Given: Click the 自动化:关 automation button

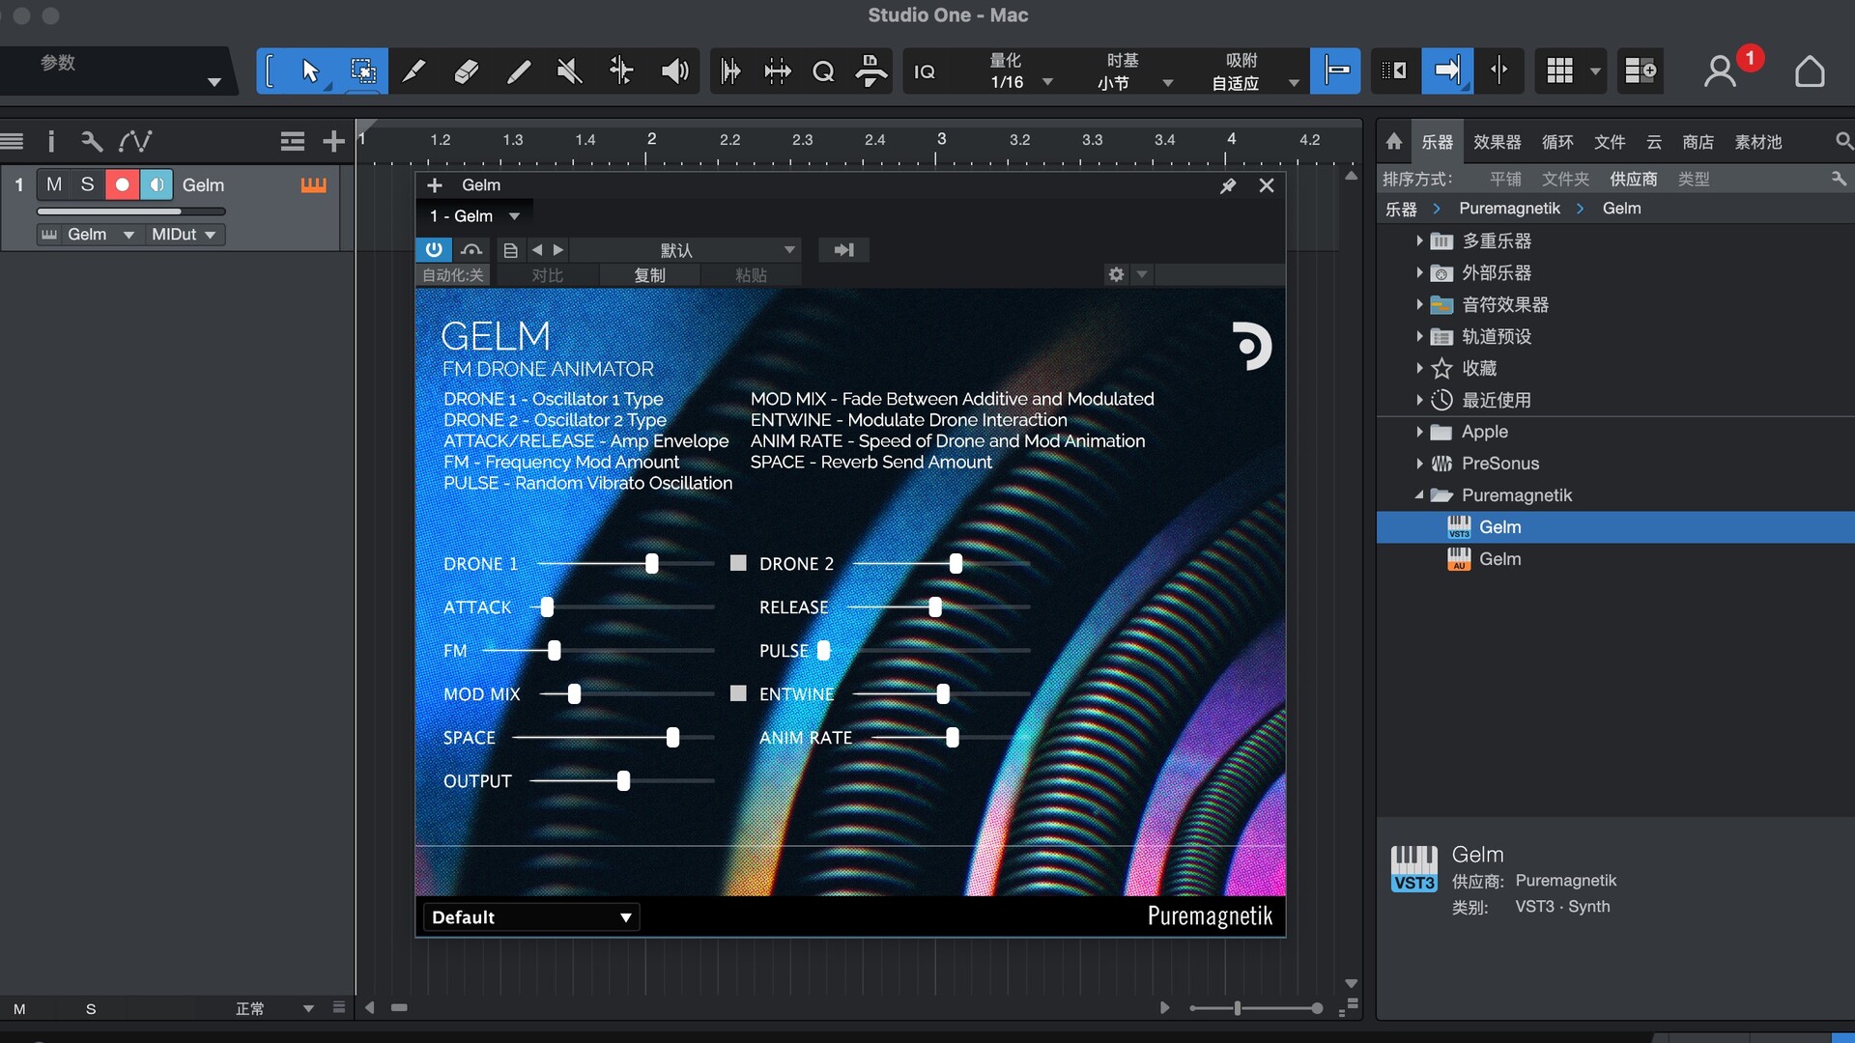Looking at the screenshot, I should coord(452,275).
